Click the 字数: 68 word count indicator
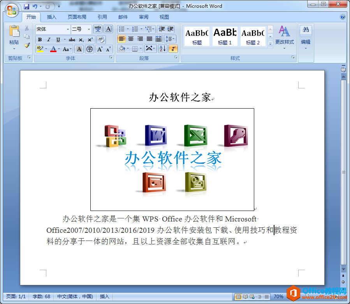The image size is (350, 304). (41, 297)
